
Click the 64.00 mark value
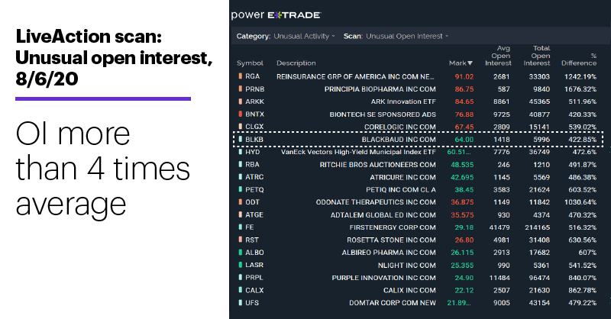pyautogui.click(x=464, y=140)
